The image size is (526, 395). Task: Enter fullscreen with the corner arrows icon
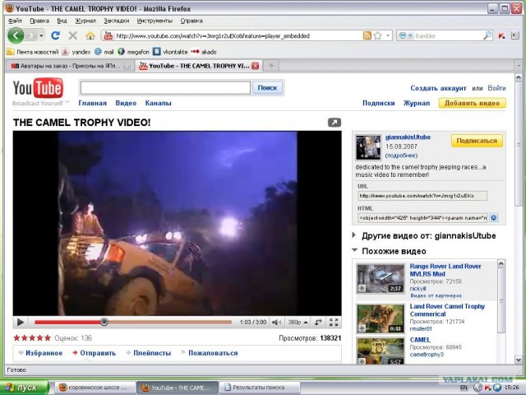click(x=334, y=323)
